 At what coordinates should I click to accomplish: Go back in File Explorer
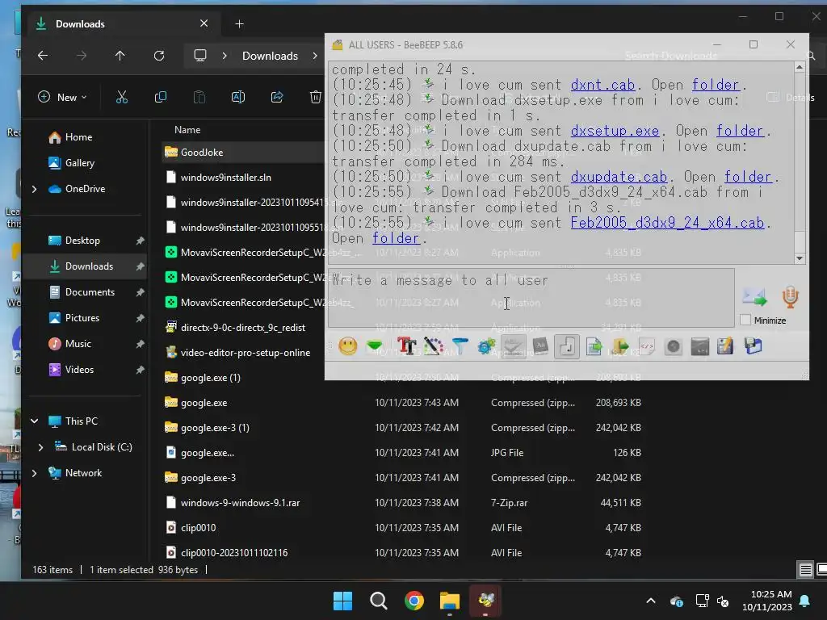tap(43, 56)
